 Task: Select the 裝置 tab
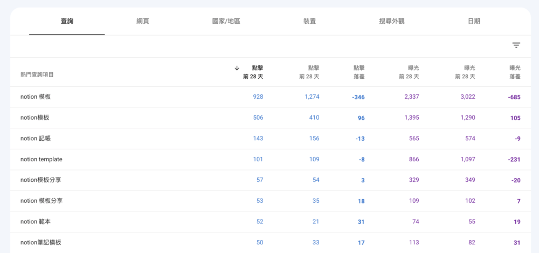[309, 22]
